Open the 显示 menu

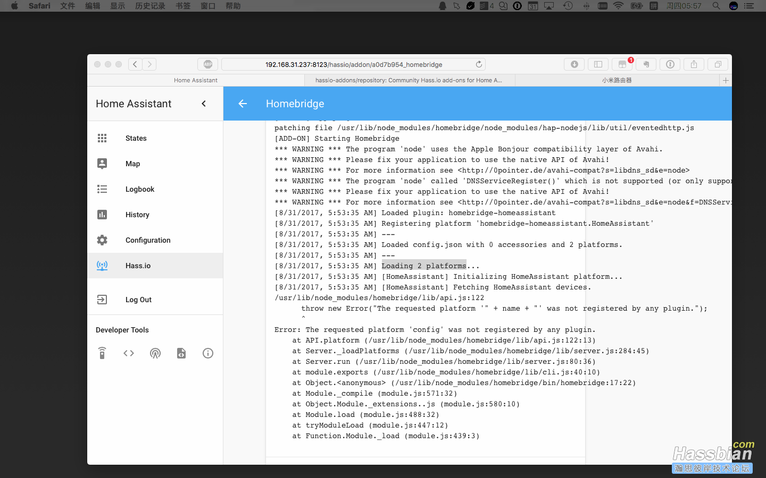pos(118,6)
